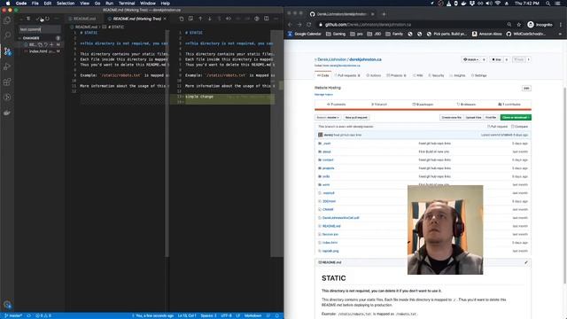Switch to the first README.md editor tab
The height and width of the screenshot is (319, 567).
[x=84, y=19]
